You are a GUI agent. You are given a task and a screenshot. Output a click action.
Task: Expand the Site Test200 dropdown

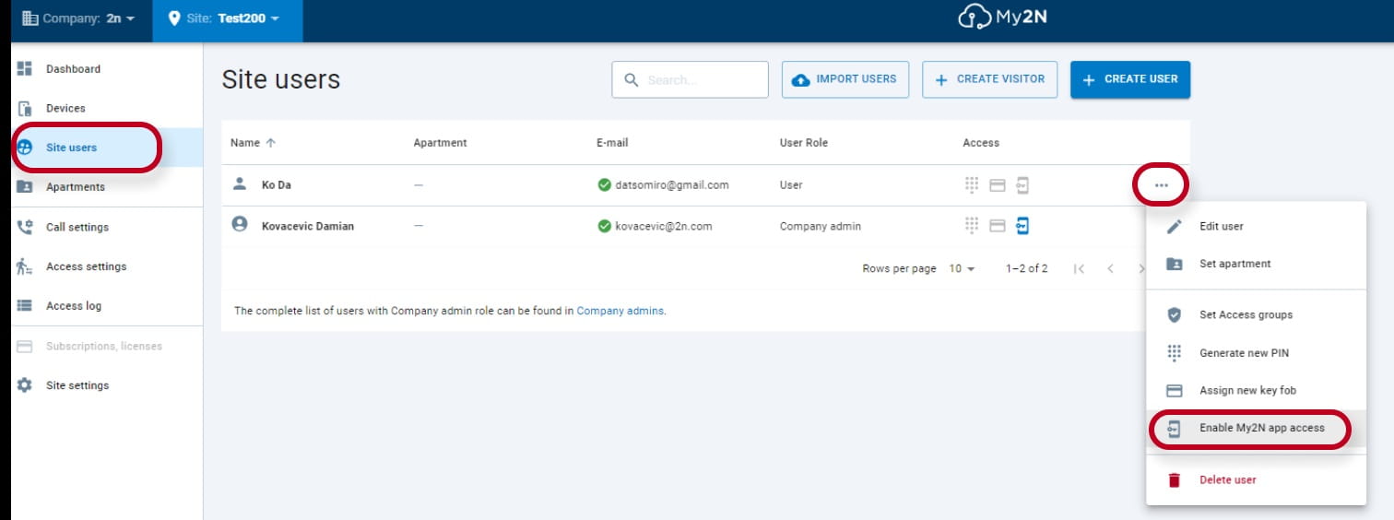pyautogui.click(x=227, y=18)
